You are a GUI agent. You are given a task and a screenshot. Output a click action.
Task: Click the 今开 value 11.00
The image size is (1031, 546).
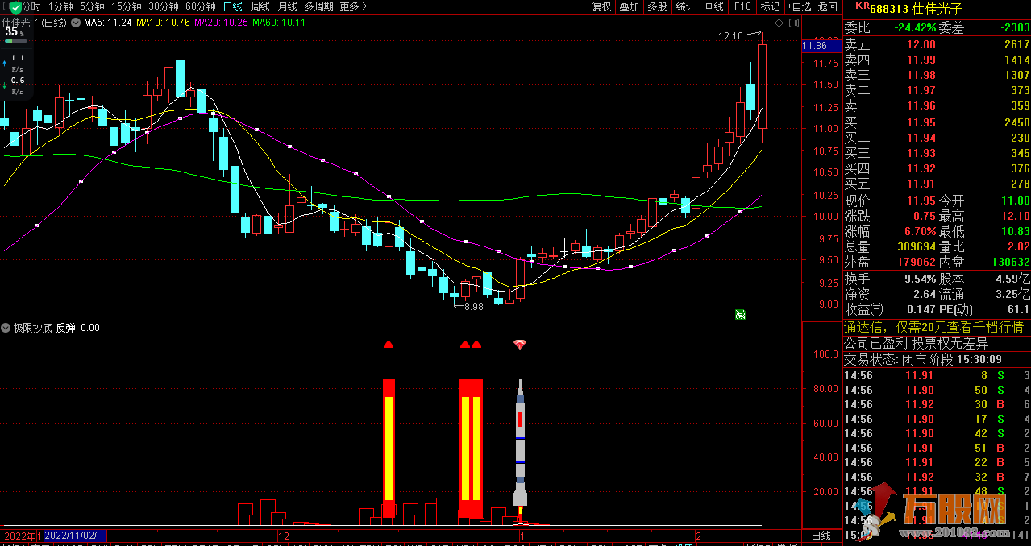(1016, 201)
